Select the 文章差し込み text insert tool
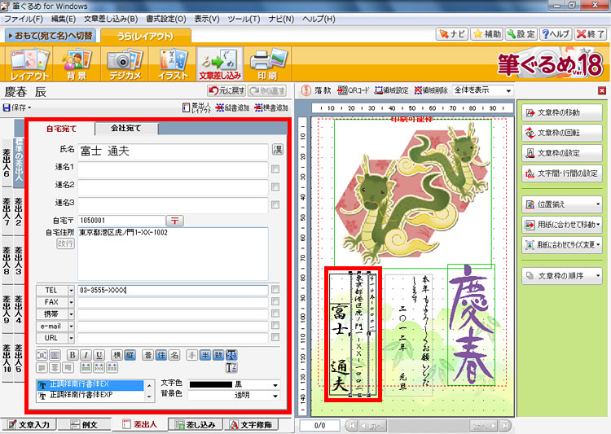Image resolution: width=611 pixels, height=434 pixels. click(x=220, y=64)
